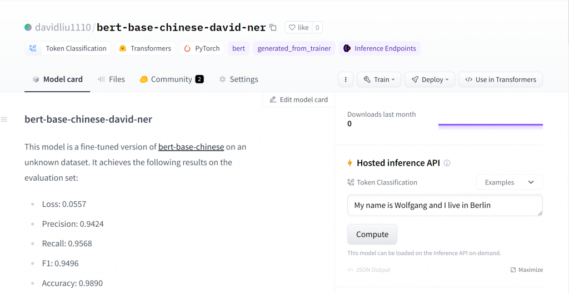Click the heart like button
Screen dimensions: 569x294
pyautogui.click(x=298, y=28)
